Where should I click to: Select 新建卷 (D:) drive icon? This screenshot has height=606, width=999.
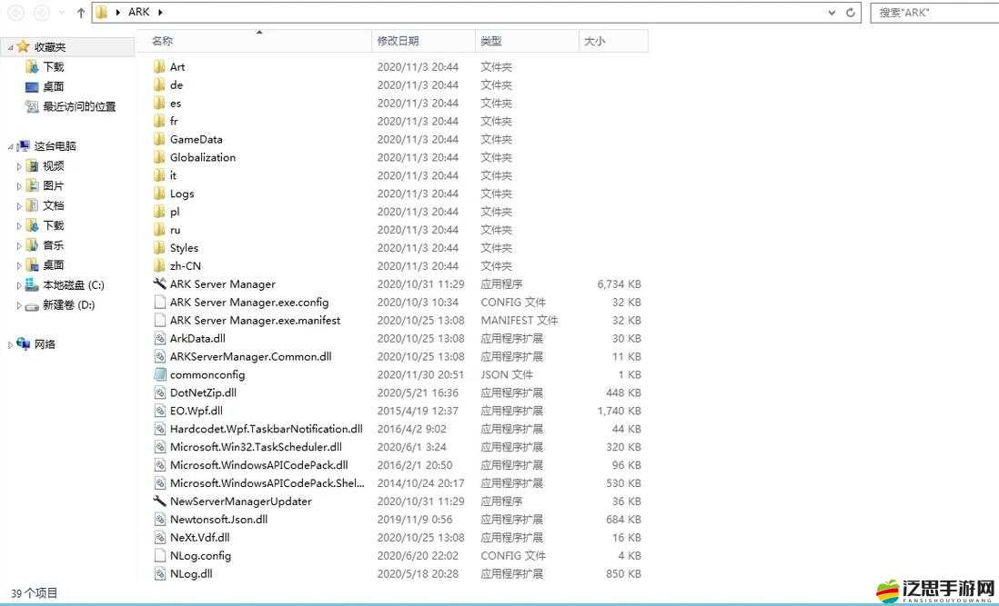click(32, 305)
